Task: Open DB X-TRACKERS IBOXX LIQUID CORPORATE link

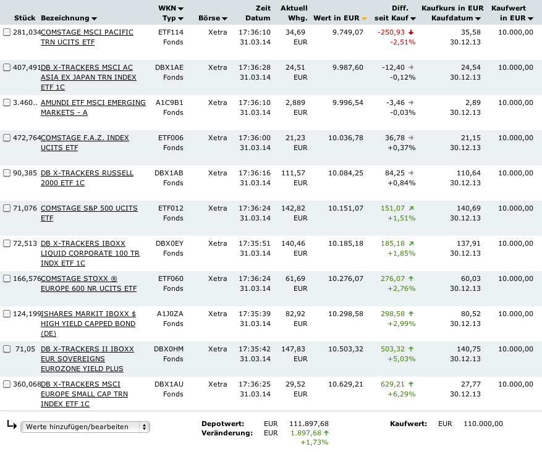Action: point(90,253)
